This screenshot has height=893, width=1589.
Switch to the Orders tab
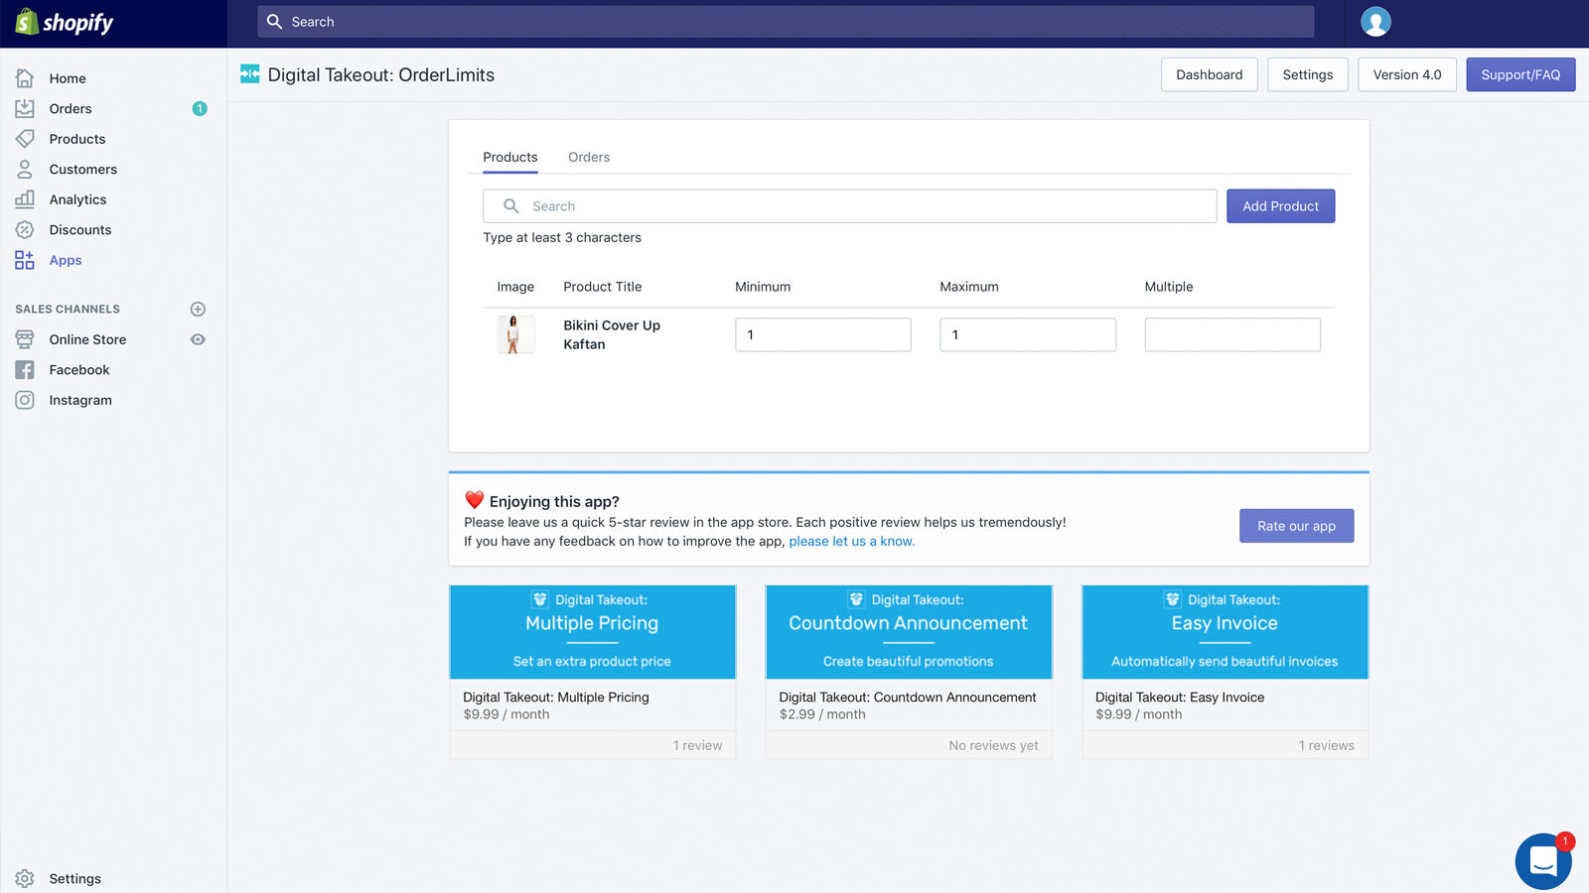click(588, 157)
